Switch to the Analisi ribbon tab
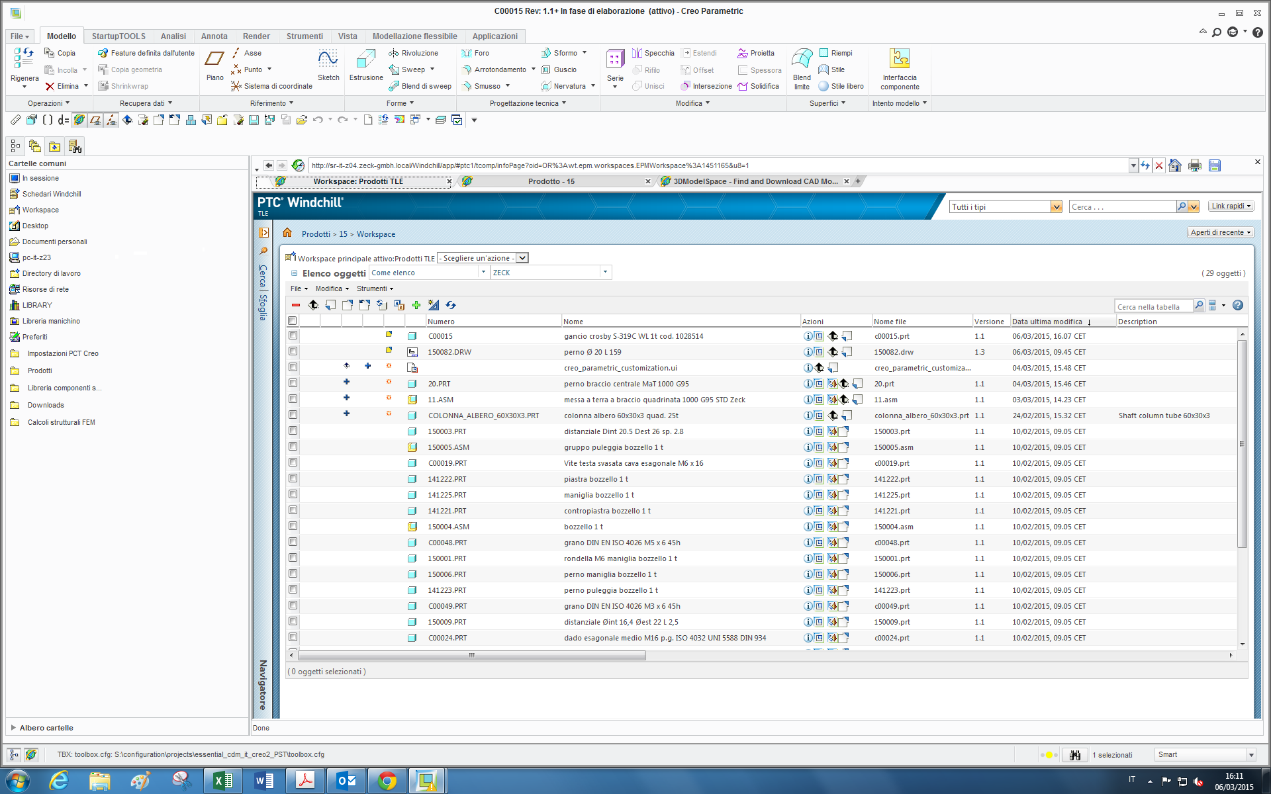Image resolution: width=1271 pixels, height=794 pixels. (x=173, y=36)
